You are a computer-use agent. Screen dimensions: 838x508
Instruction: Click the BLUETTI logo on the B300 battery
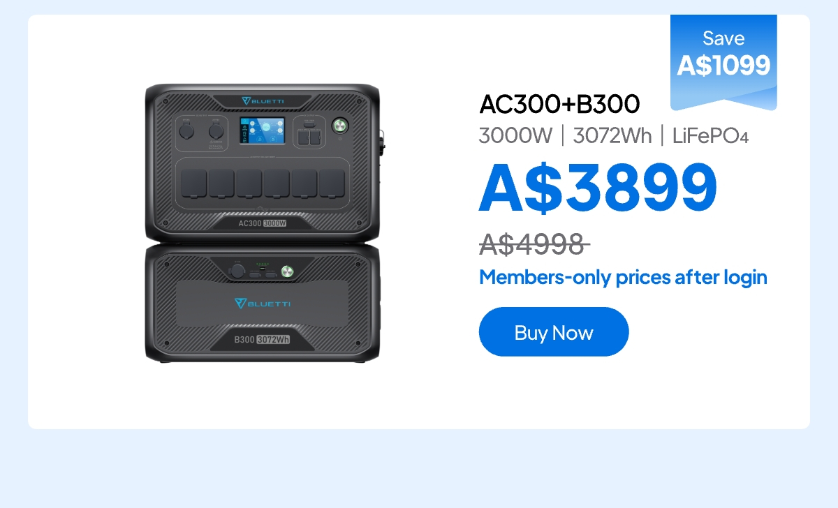(263, 304)
